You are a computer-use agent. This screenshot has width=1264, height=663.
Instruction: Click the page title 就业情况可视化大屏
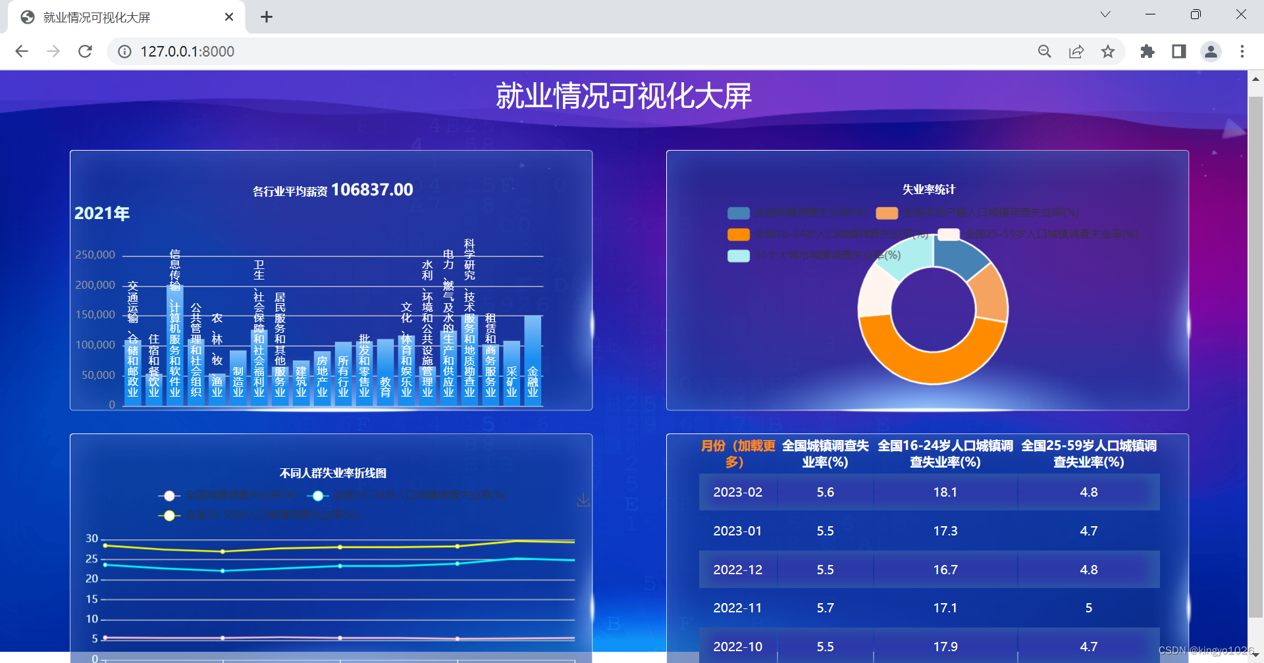point(623,96)
